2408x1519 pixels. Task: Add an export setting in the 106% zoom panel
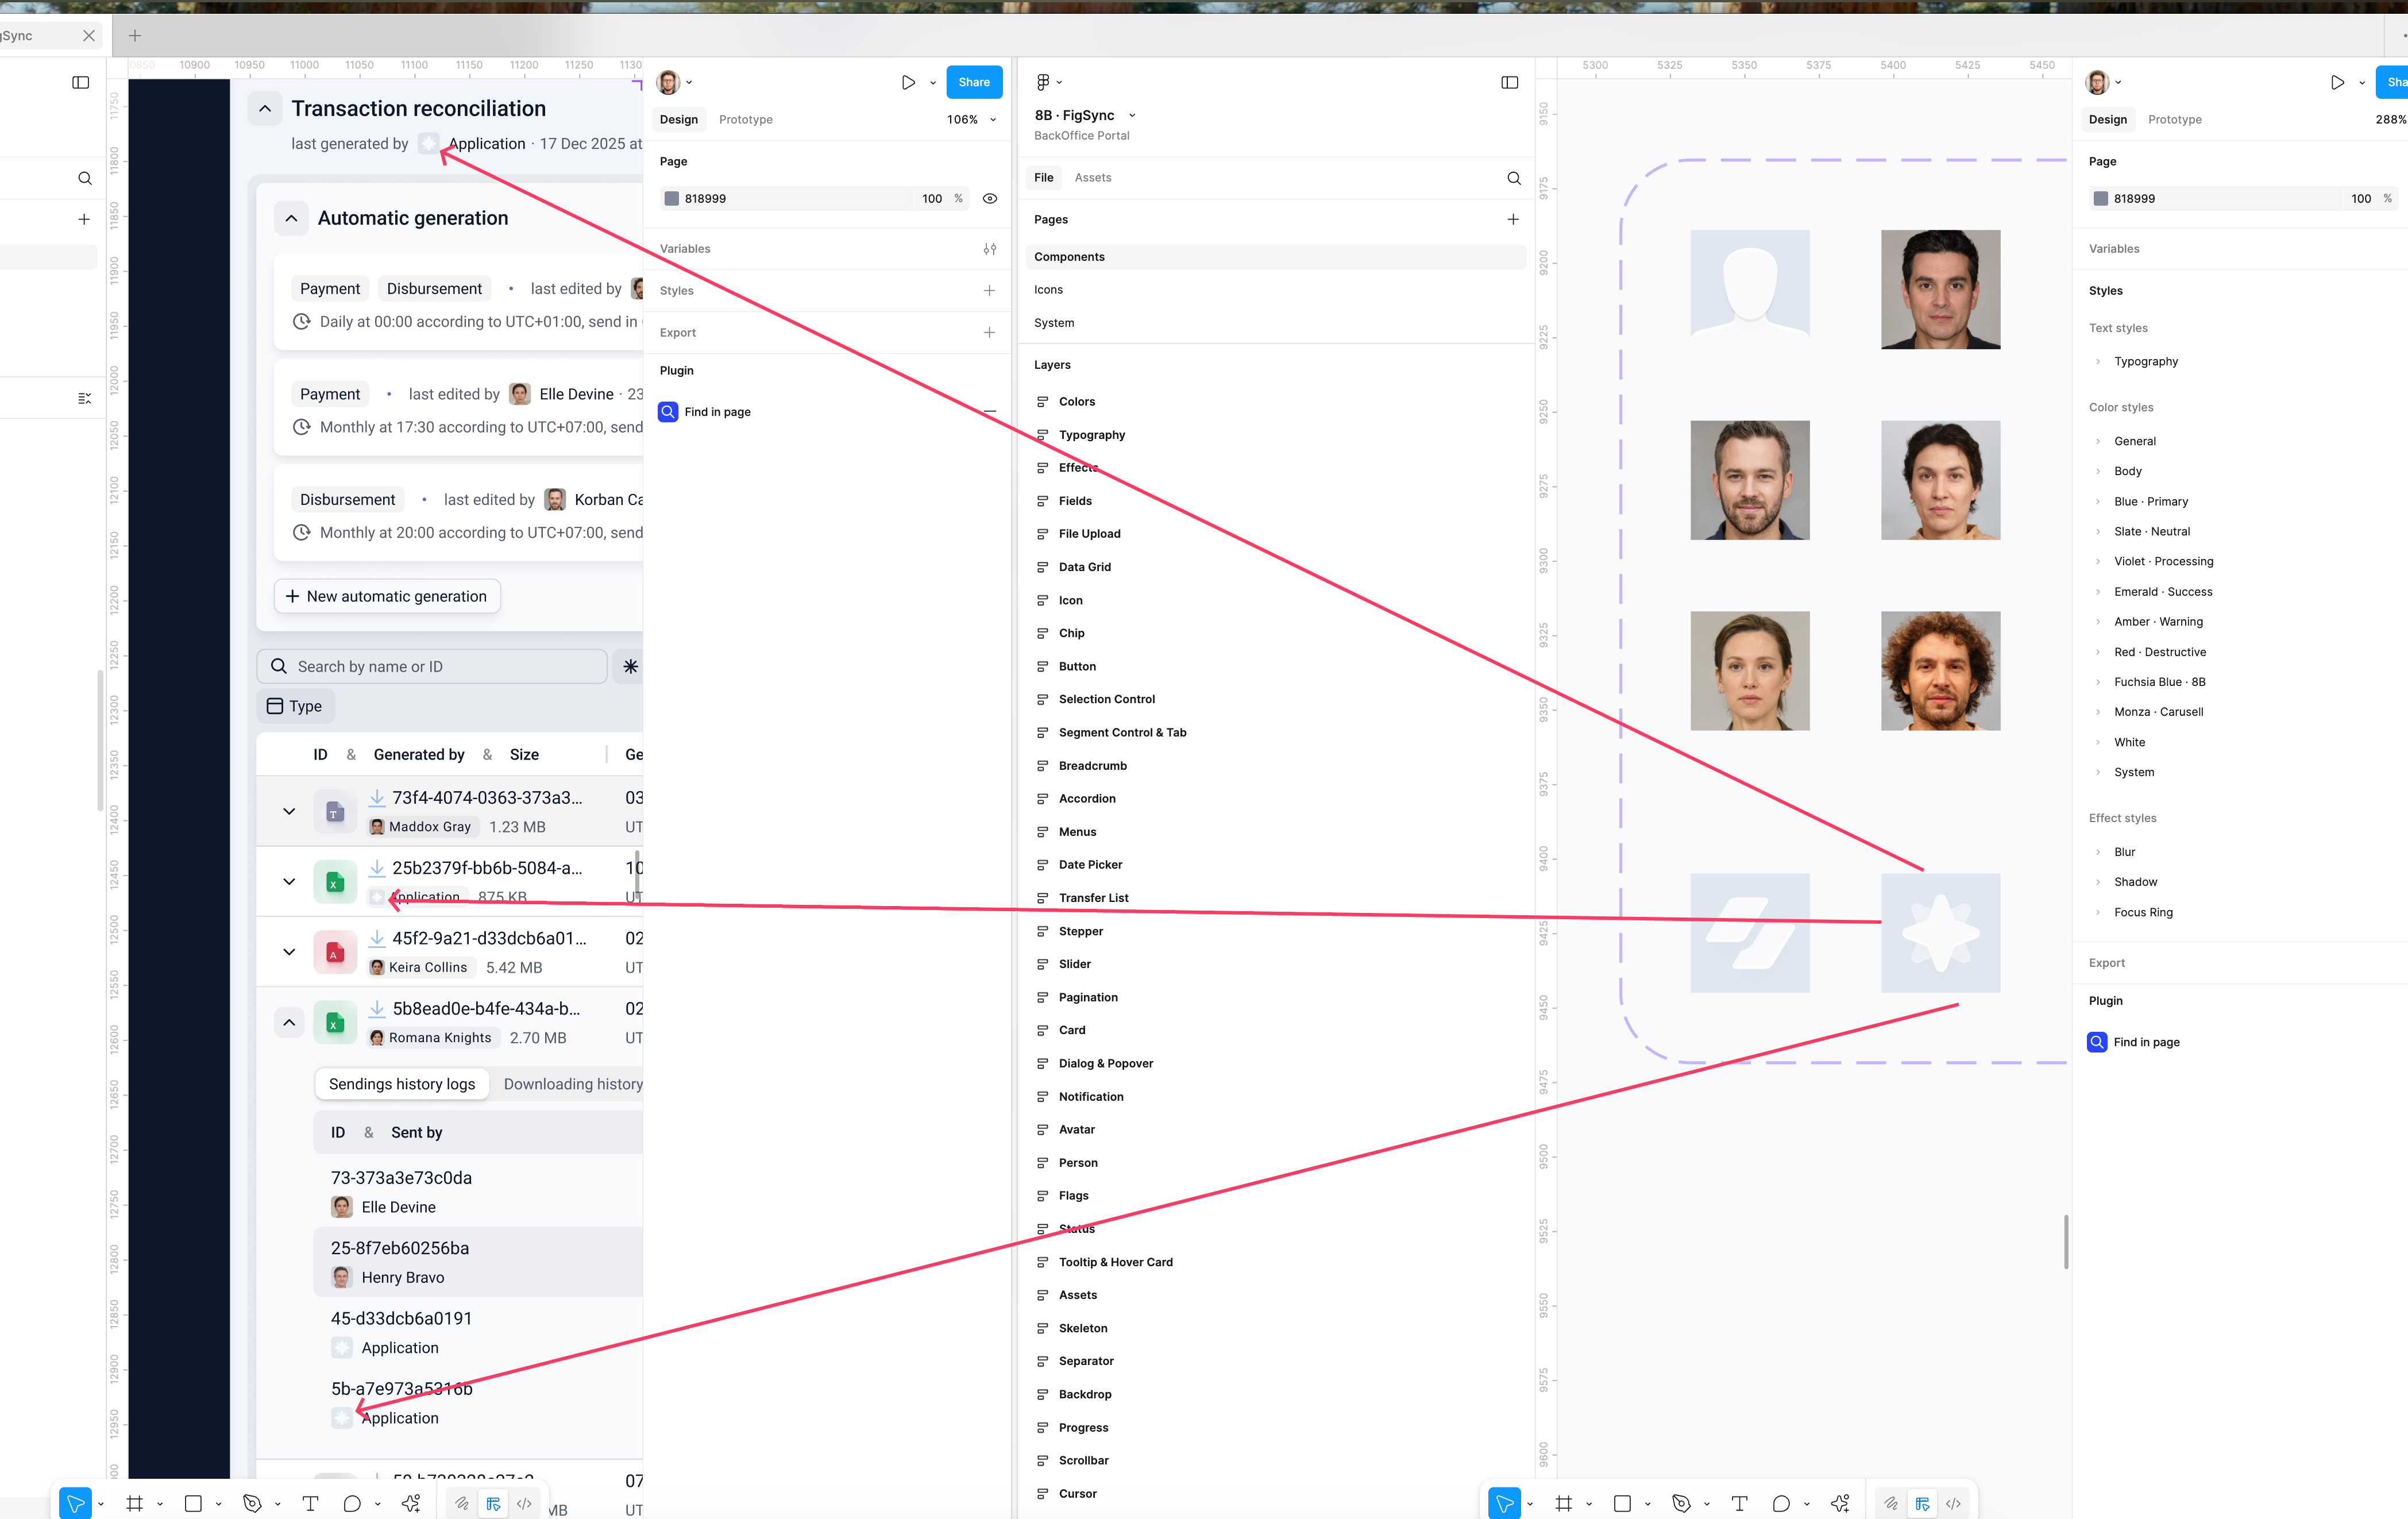click(x=989, y=333)
